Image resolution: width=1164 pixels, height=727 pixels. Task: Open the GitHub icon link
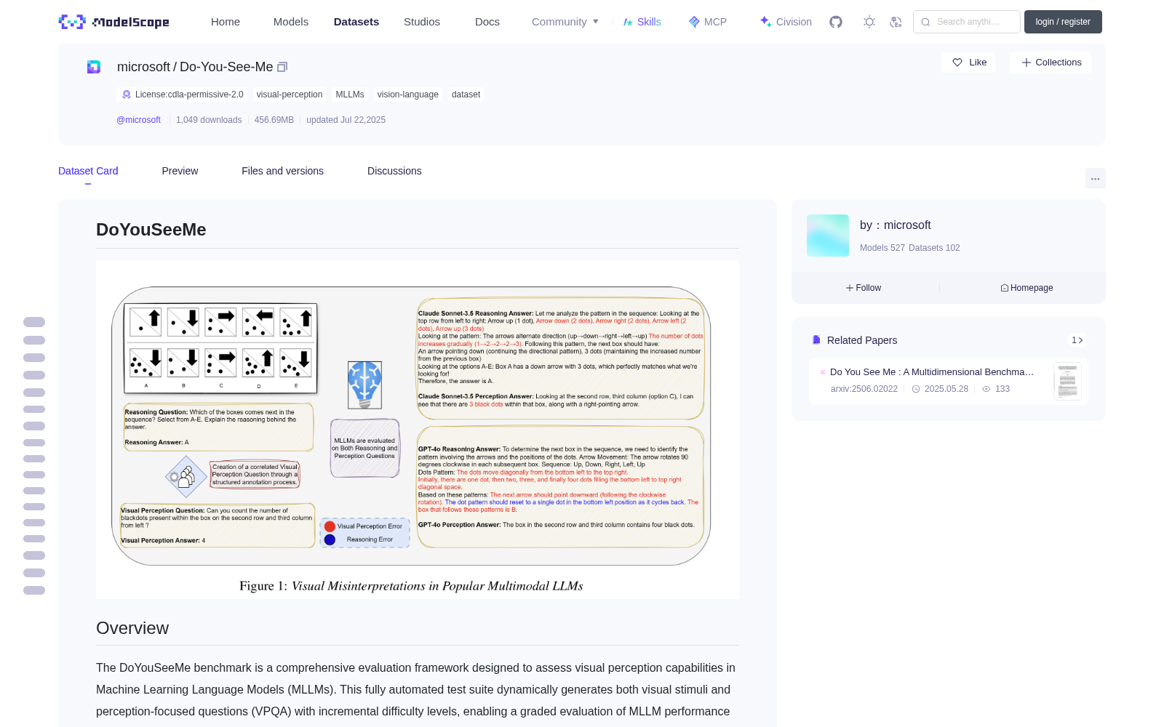836,22
